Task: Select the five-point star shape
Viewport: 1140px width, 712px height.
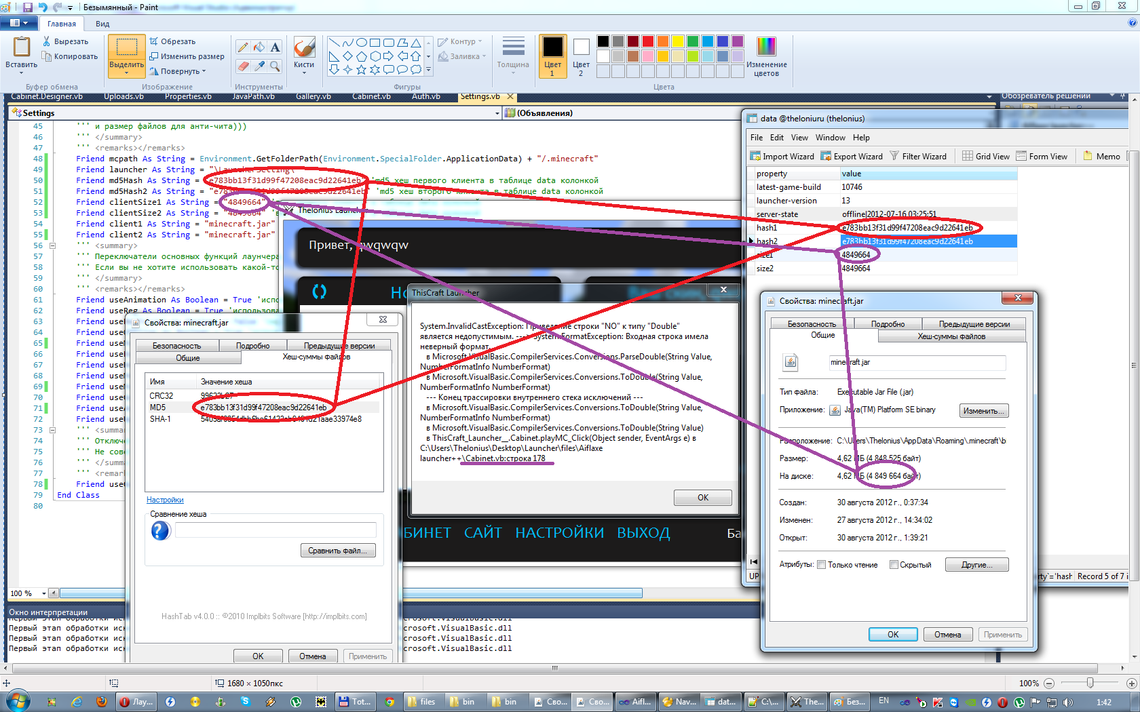Action: coord(361,69)
